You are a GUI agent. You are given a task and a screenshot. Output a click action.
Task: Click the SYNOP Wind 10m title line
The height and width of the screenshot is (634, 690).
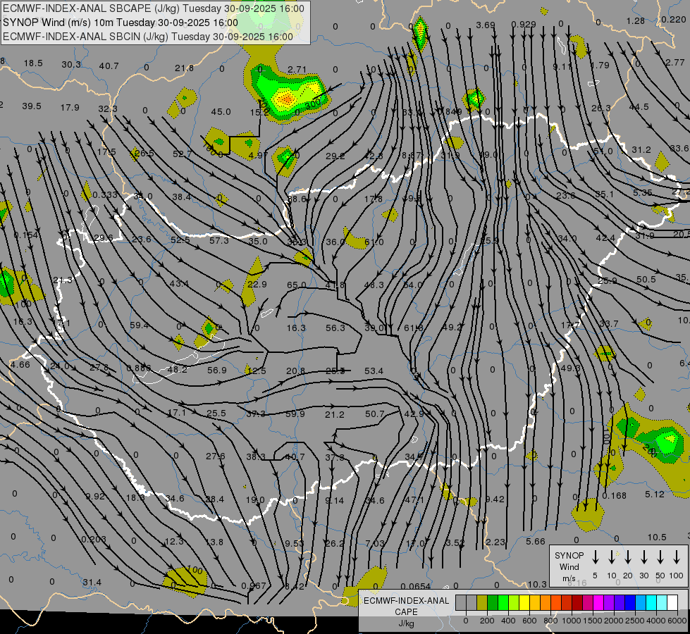[120, 23]
